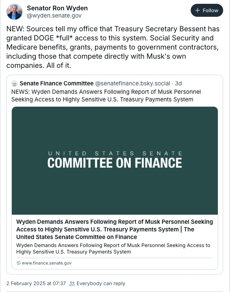Click the link card description under the headline
This screenshot has width=230, height=292.
113,249
